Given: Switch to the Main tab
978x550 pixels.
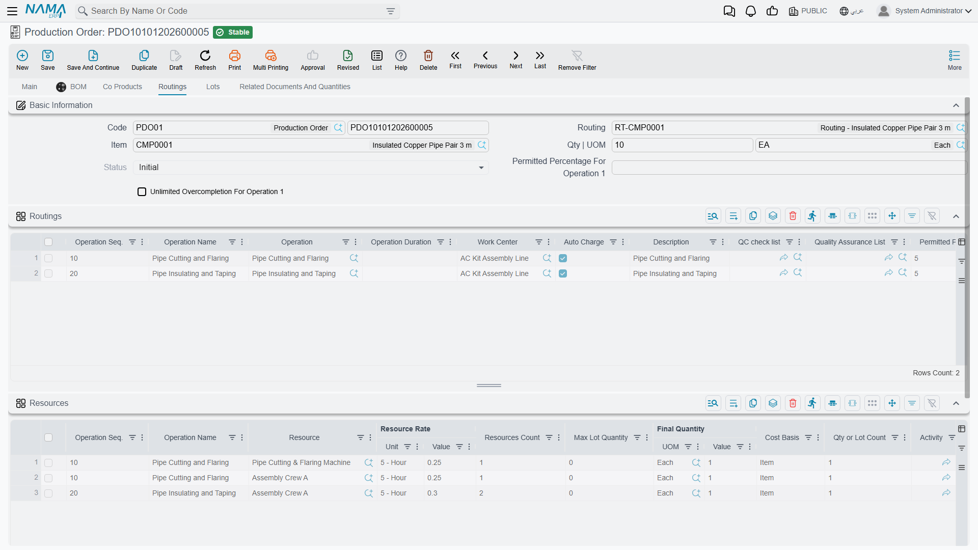Looking at the screenshot, I should (30, 87).
